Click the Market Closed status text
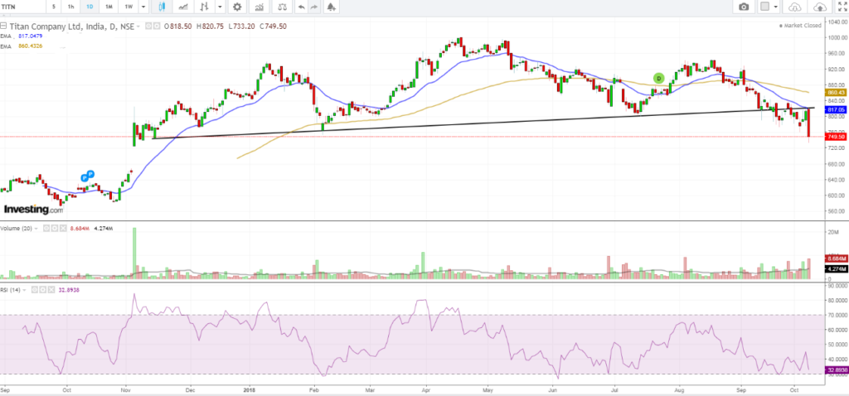Screen dimensions: 849x396 coord(802,26)
